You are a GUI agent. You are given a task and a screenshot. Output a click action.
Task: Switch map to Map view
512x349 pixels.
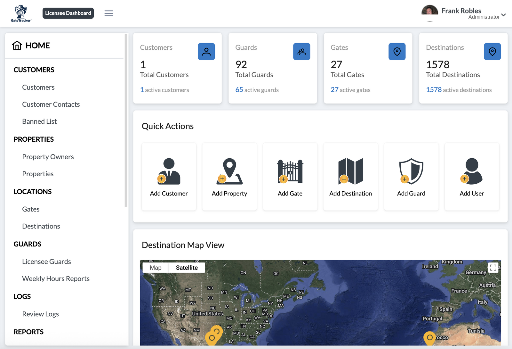156,268
